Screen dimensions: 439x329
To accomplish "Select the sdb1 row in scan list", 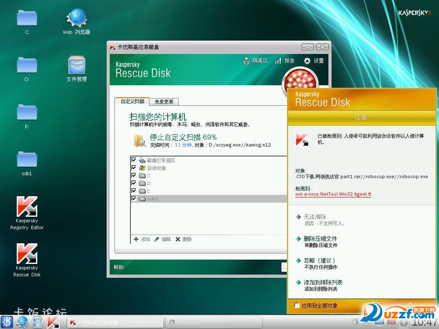I will click(209, 199).
